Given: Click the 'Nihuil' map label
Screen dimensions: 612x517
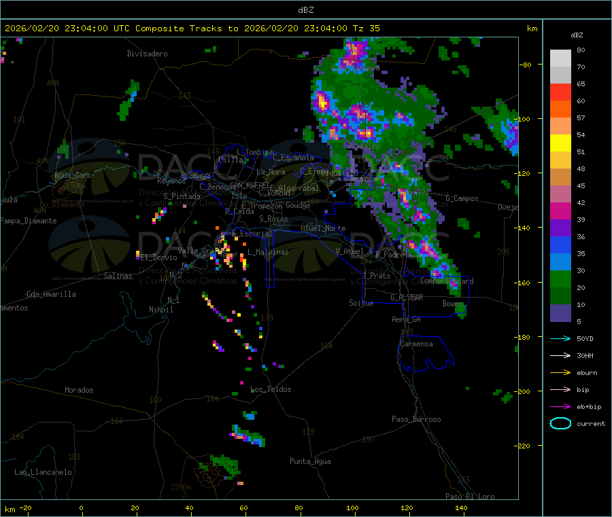Looking at the screenshot, I should tap(161, 310).
